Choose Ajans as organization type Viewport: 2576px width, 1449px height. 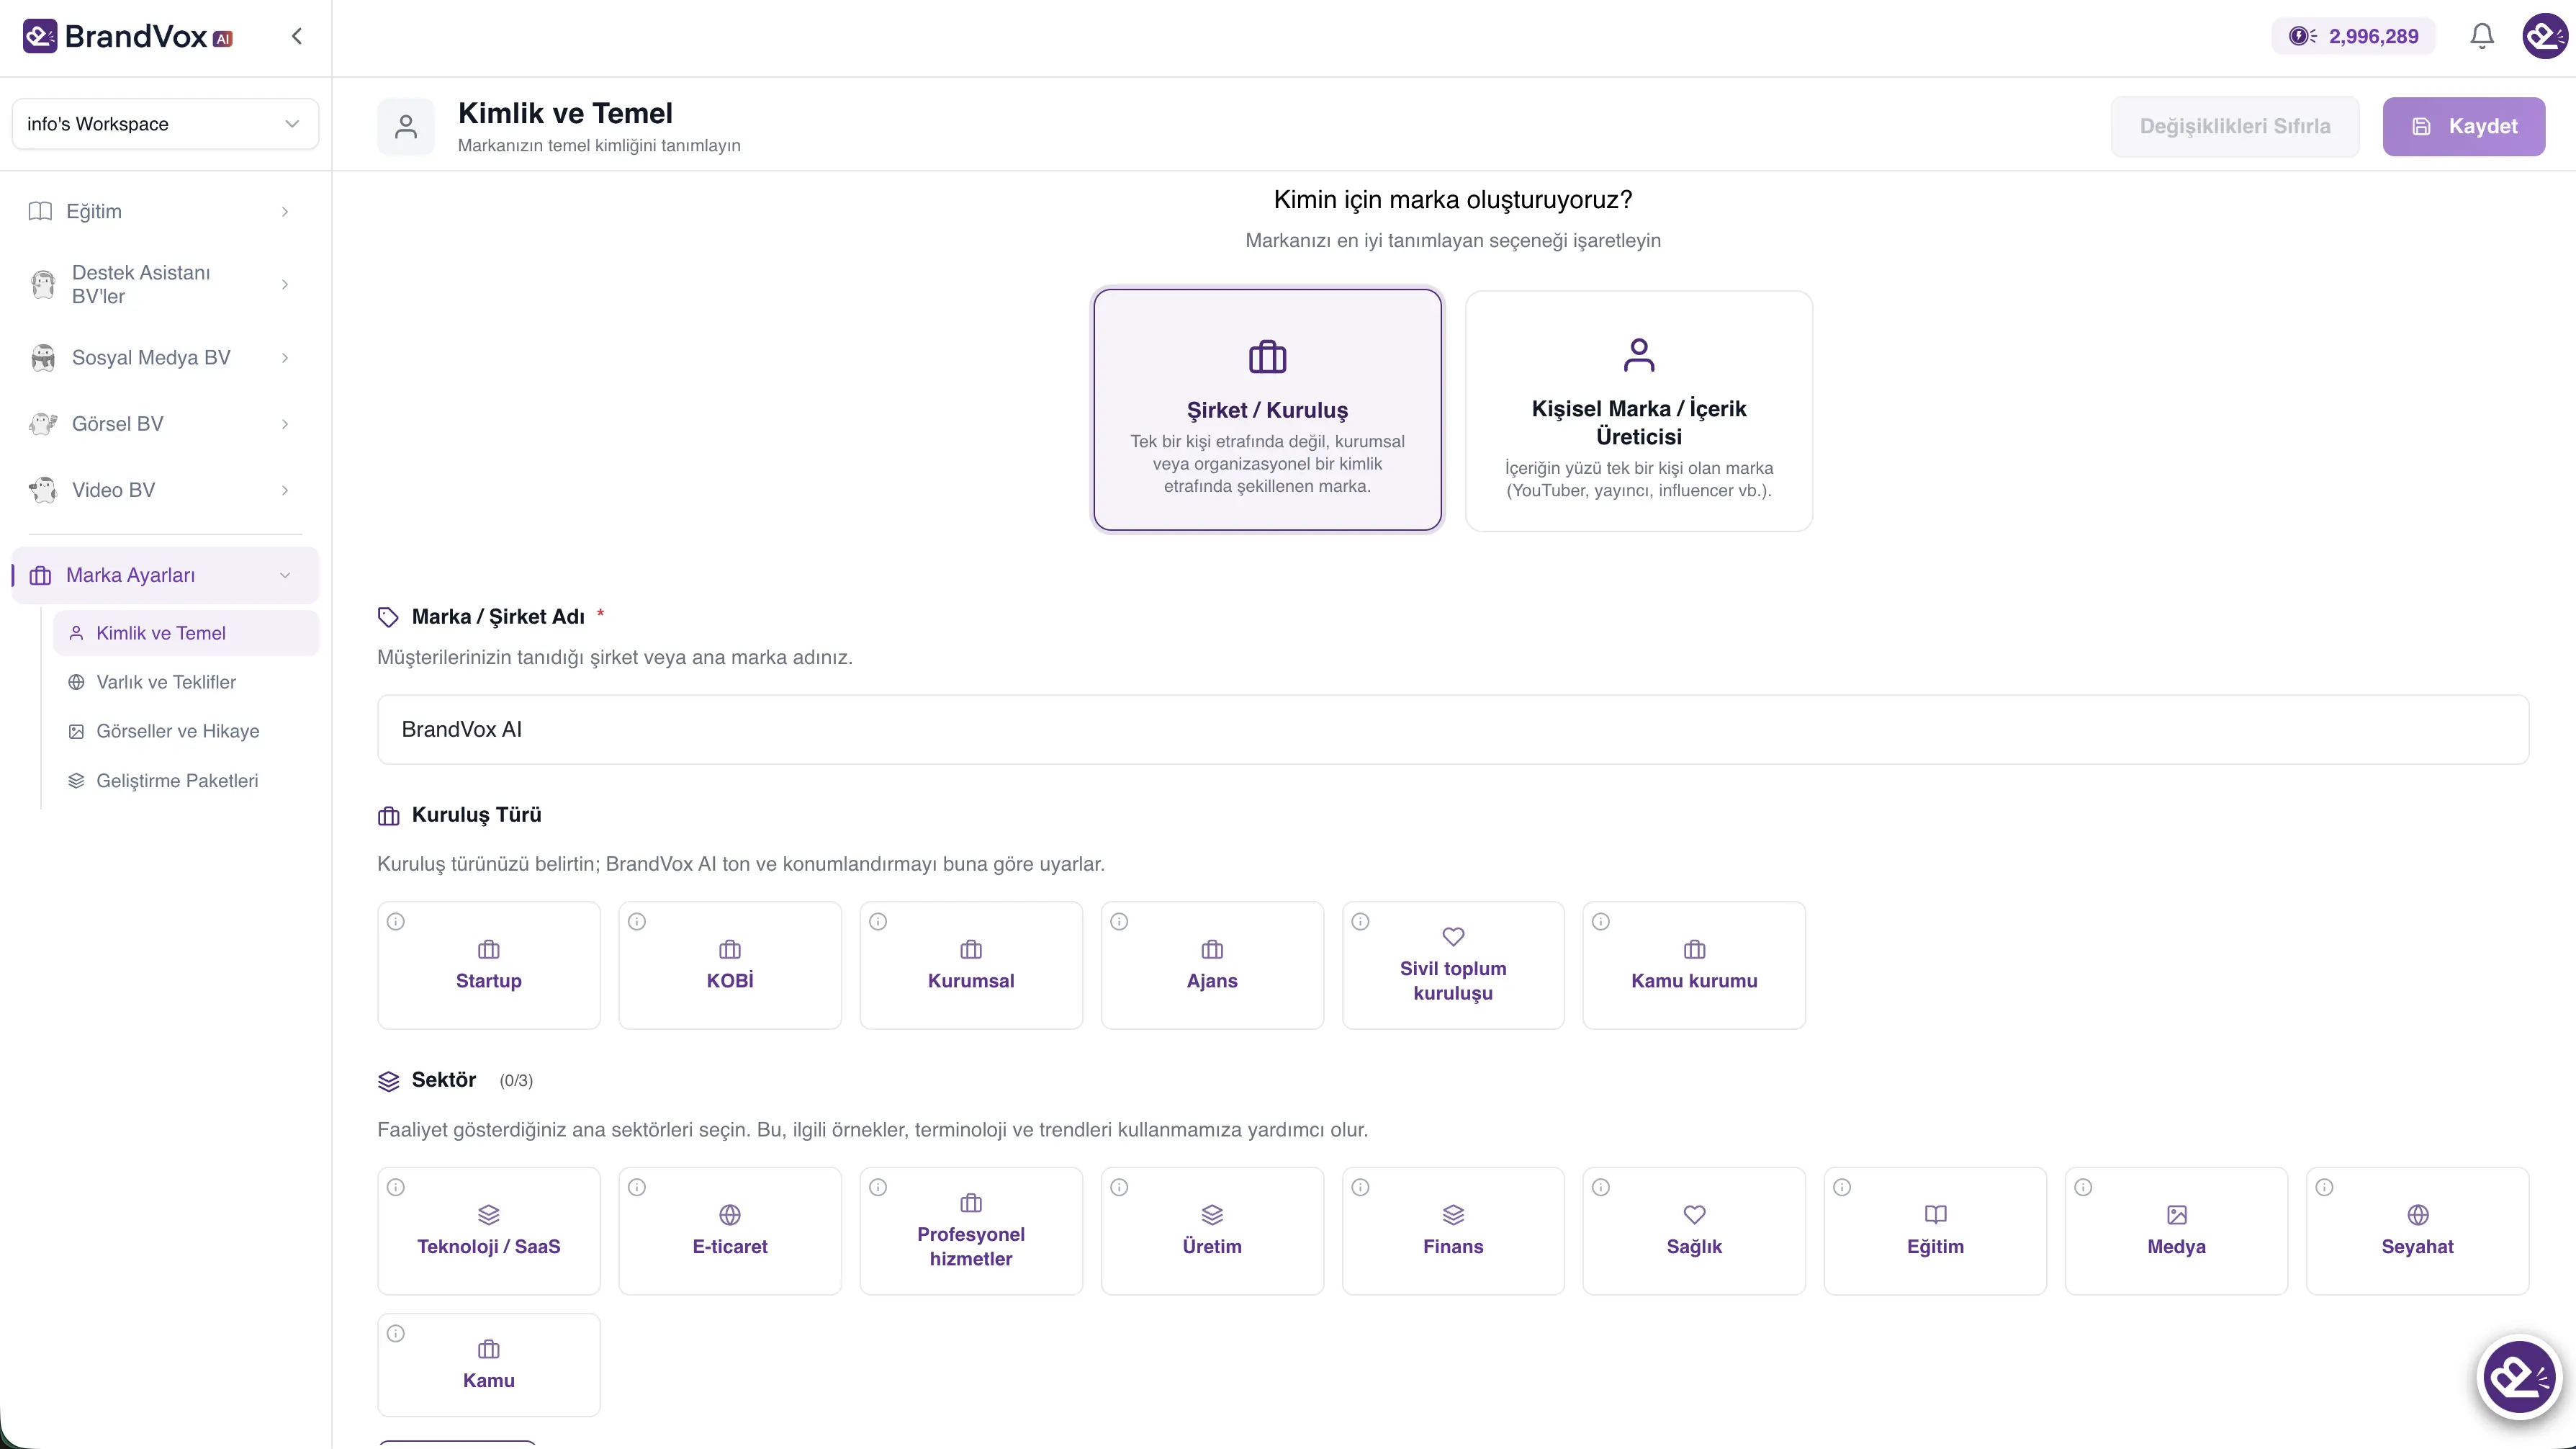point(1212,965)
